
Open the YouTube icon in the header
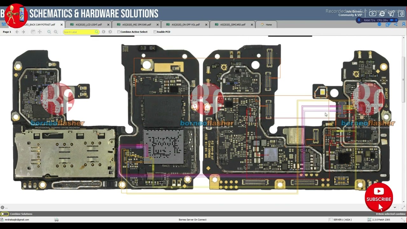tap(373, 14)
